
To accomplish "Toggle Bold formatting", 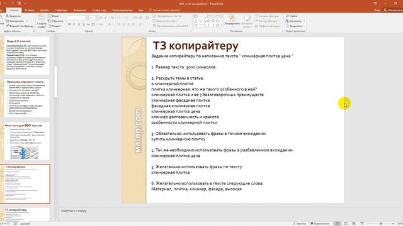I will click(x=69, y=24).
